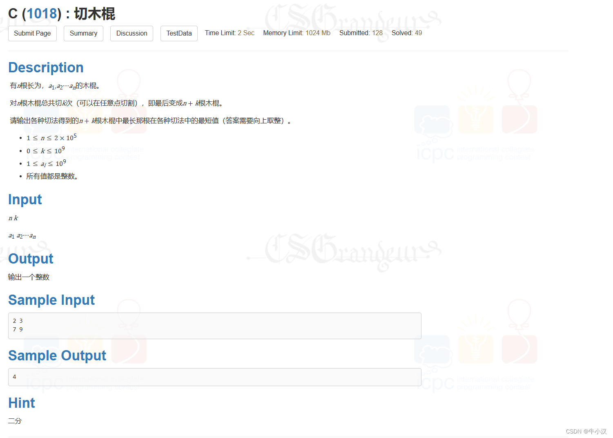Click the Input heading
The width and height of the screenshot is (613, 438).
[x=25, y=199]
